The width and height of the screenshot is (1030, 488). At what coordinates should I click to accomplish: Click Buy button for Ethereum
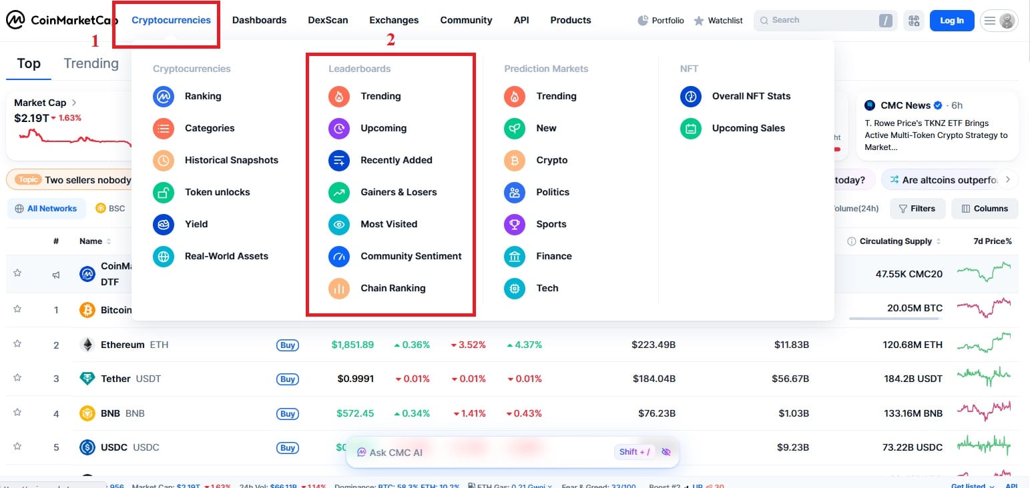pyautogui.click(x=288, y=345)
